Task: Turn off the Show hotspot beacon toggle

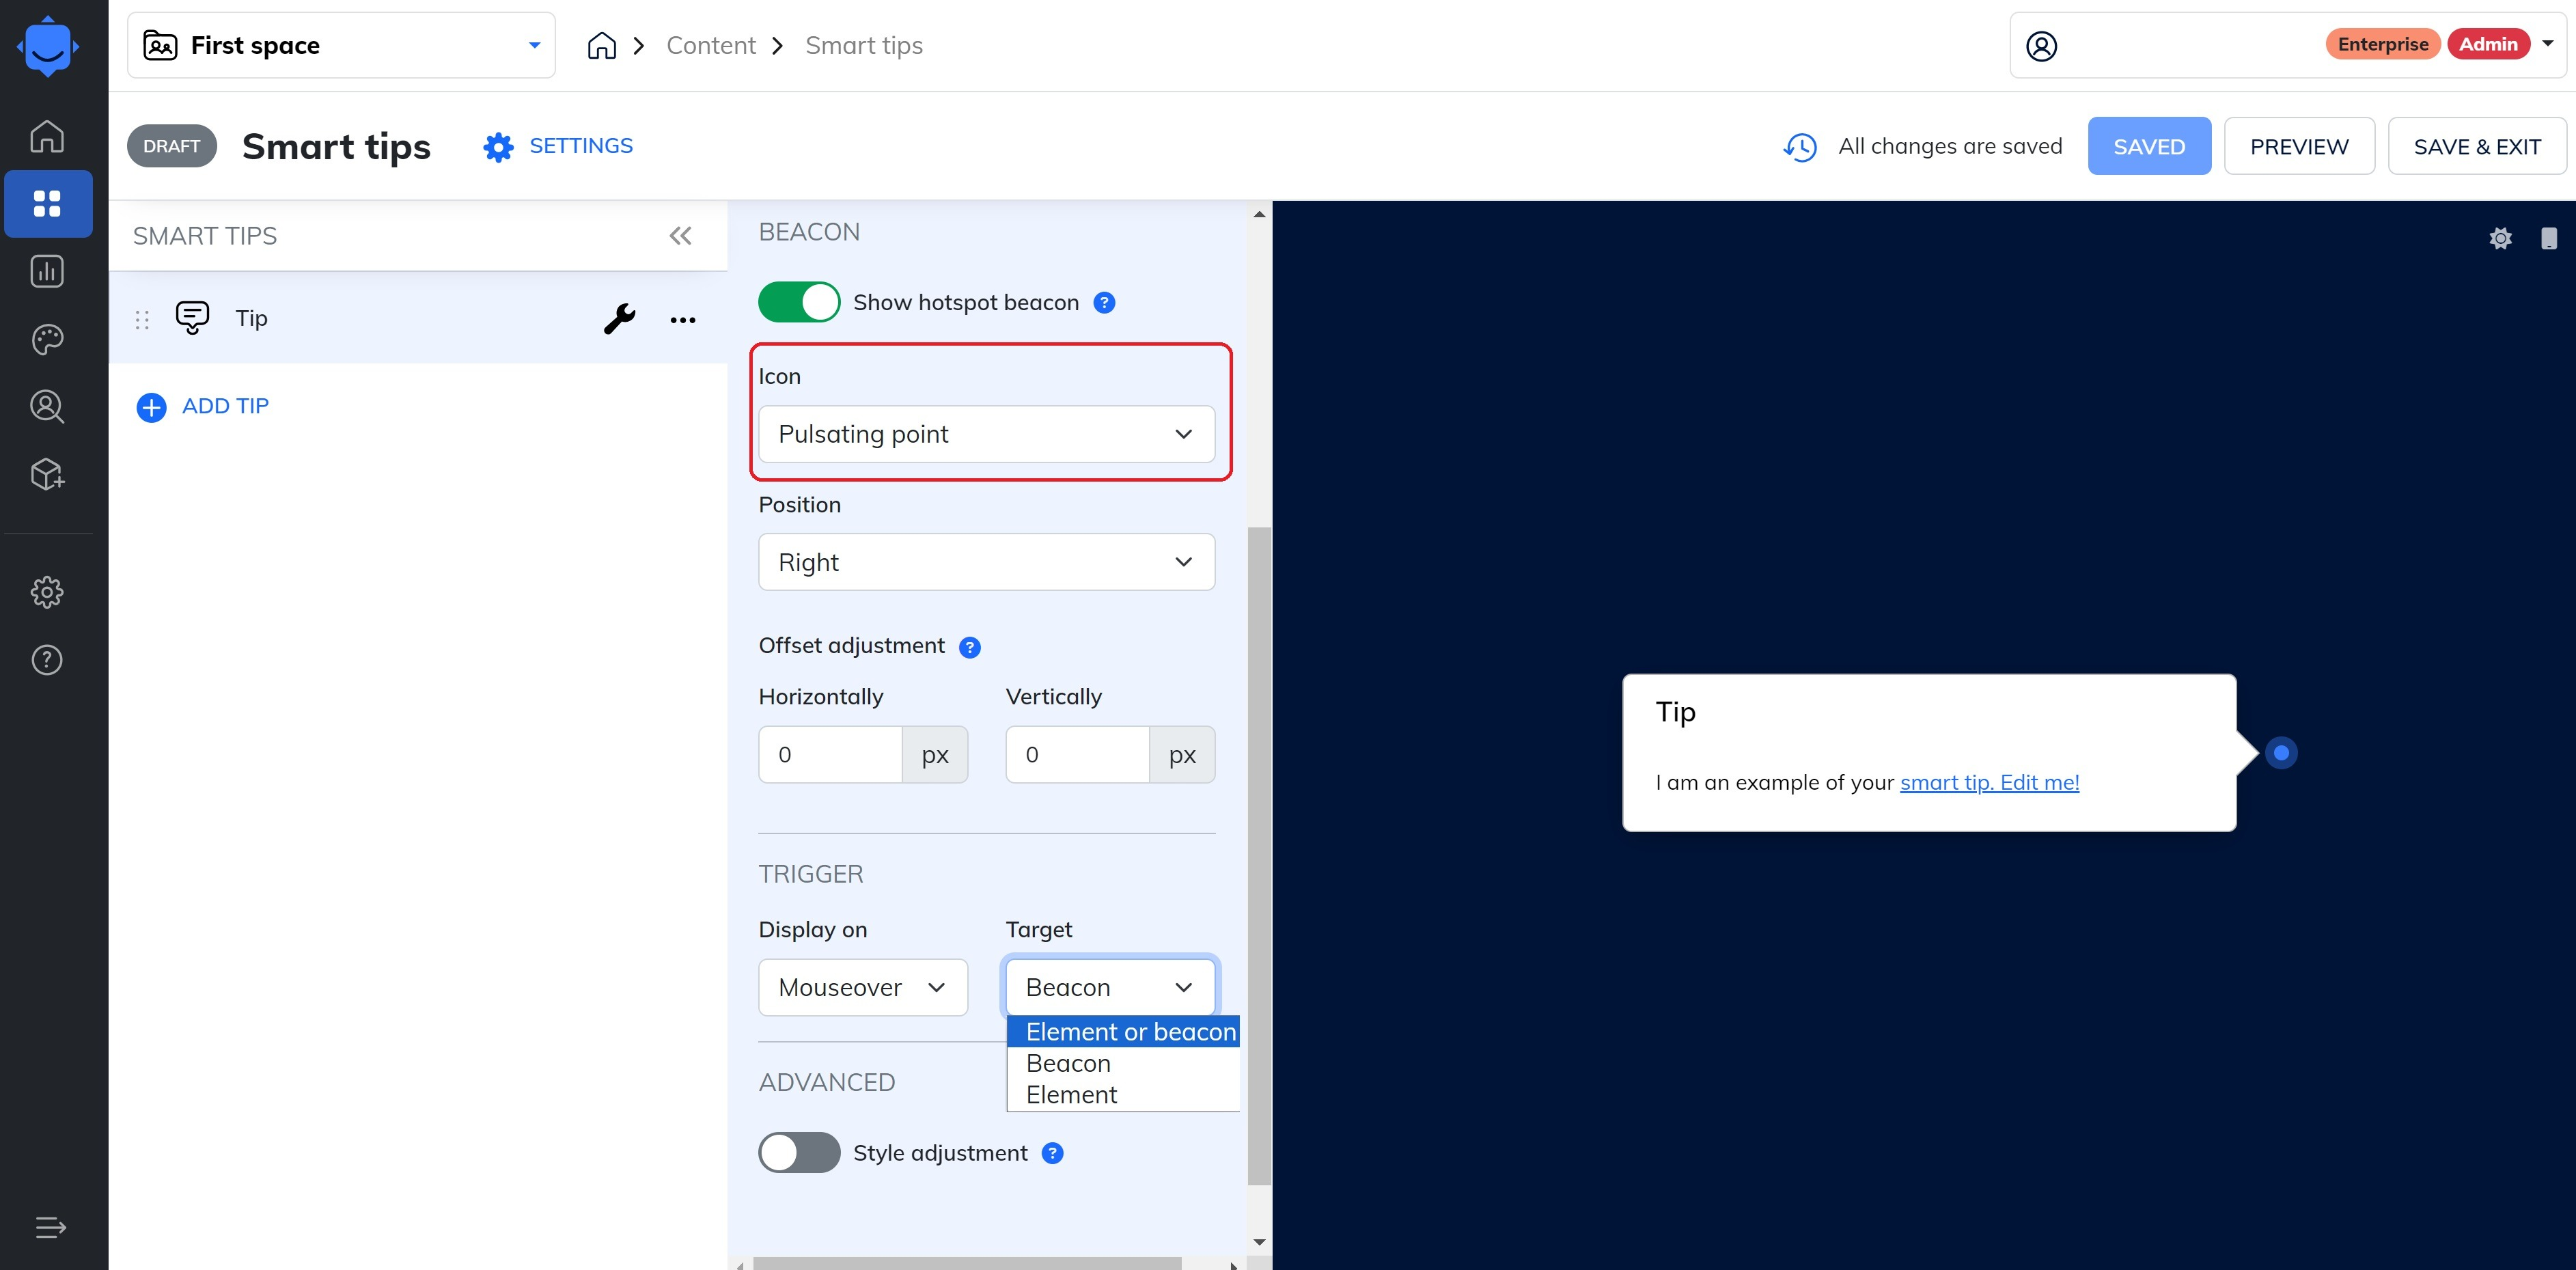Action: pyautogui.click(x=798, y=302)
